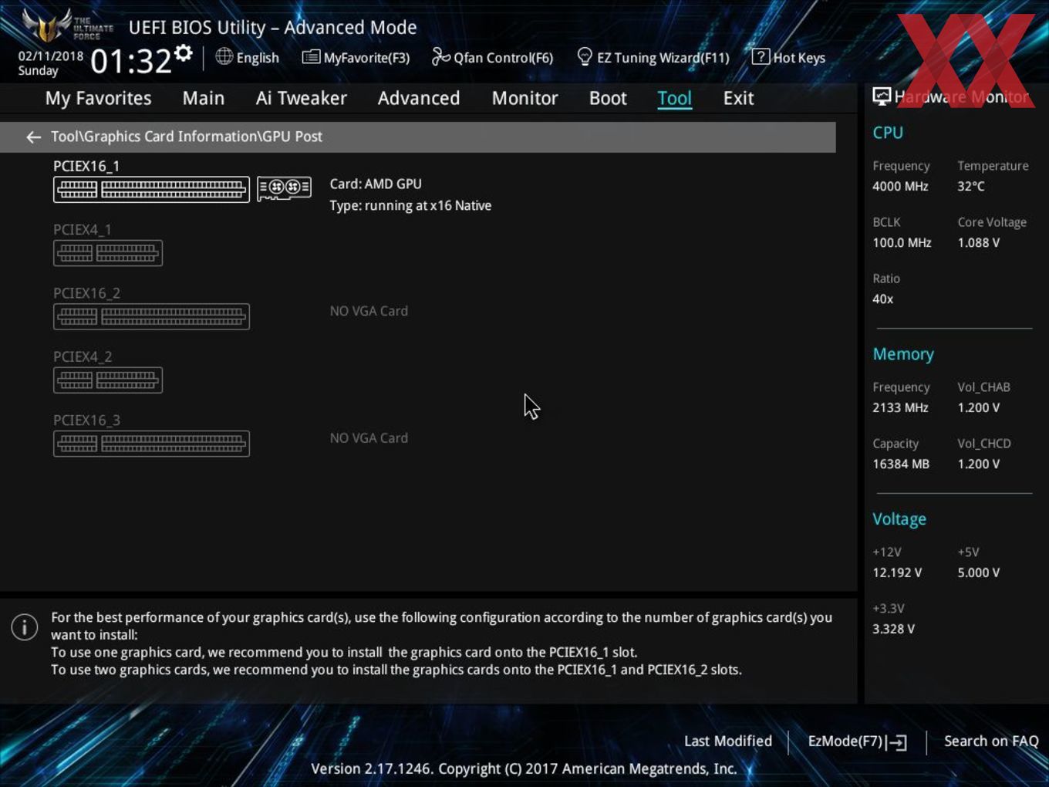1049x787 pixels.
Task: Click the Last Modified button
Action: [728, 741]
